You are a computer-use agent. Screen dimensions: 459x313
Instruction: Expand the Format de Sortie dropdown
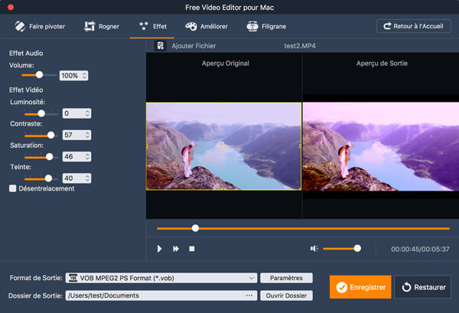(252, 278)
